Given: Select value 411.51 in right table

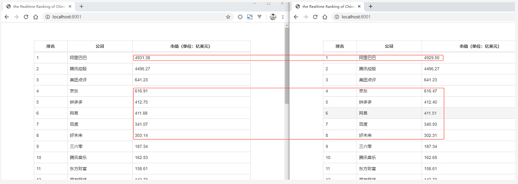Looking at the screenshot, I should pyautogui.click(x=430, y=113).
